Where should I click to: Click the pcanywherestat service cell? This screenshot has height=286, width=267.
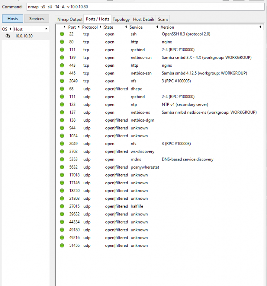145,167
